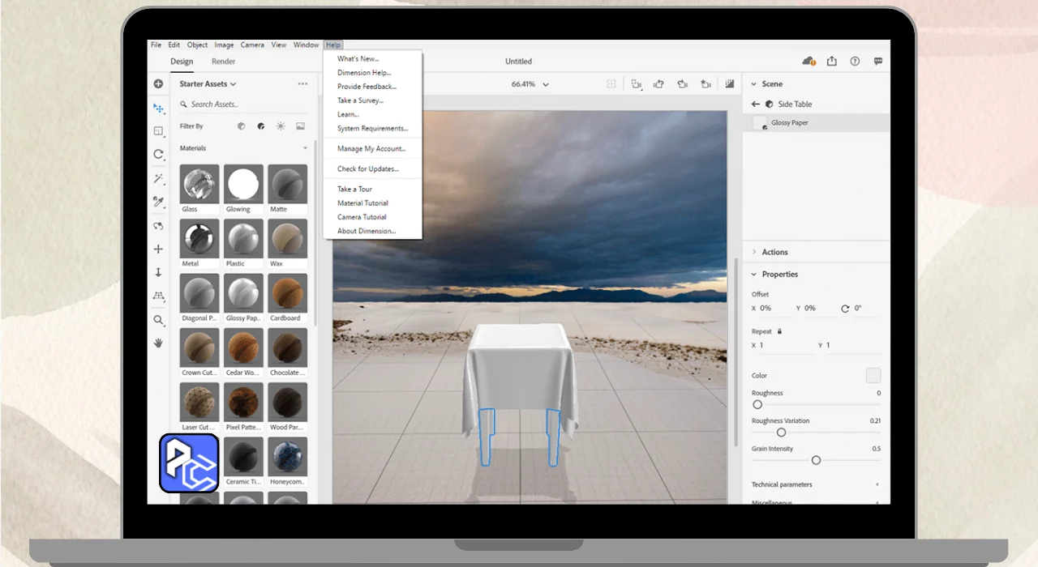Expand the Actions section
Screen dimensions: 1038x567
coord(774,252)
